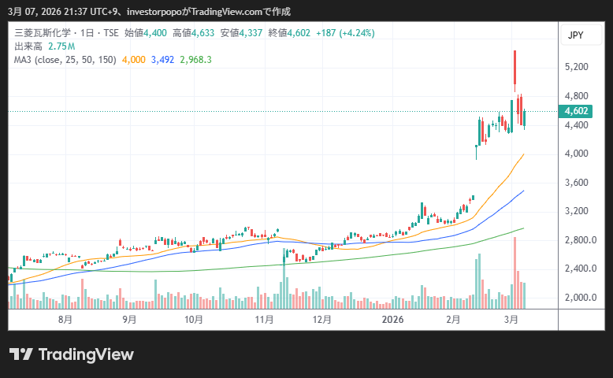Click the orange MA value 4,000
This screenshot has width=613, height=378.
click(134, 60)
